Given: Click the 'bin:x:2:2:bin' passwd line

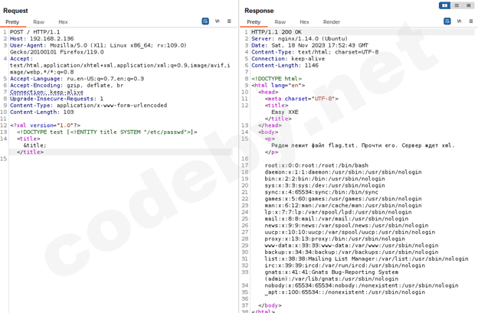Looking at the screenshot, I should (325, 179).
